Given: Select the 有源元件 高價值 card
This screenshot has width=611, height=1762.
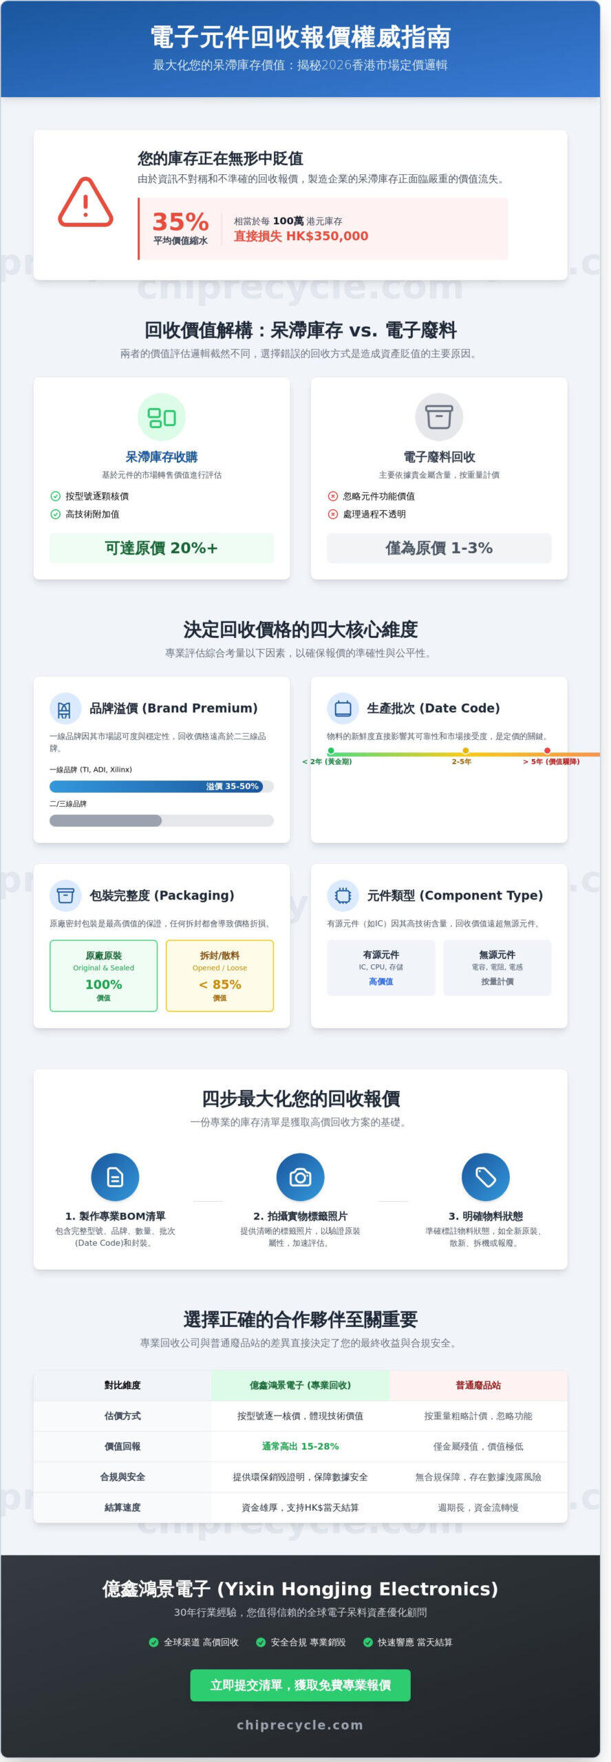Looking at the screenshot, I should (x=380, y=968).
